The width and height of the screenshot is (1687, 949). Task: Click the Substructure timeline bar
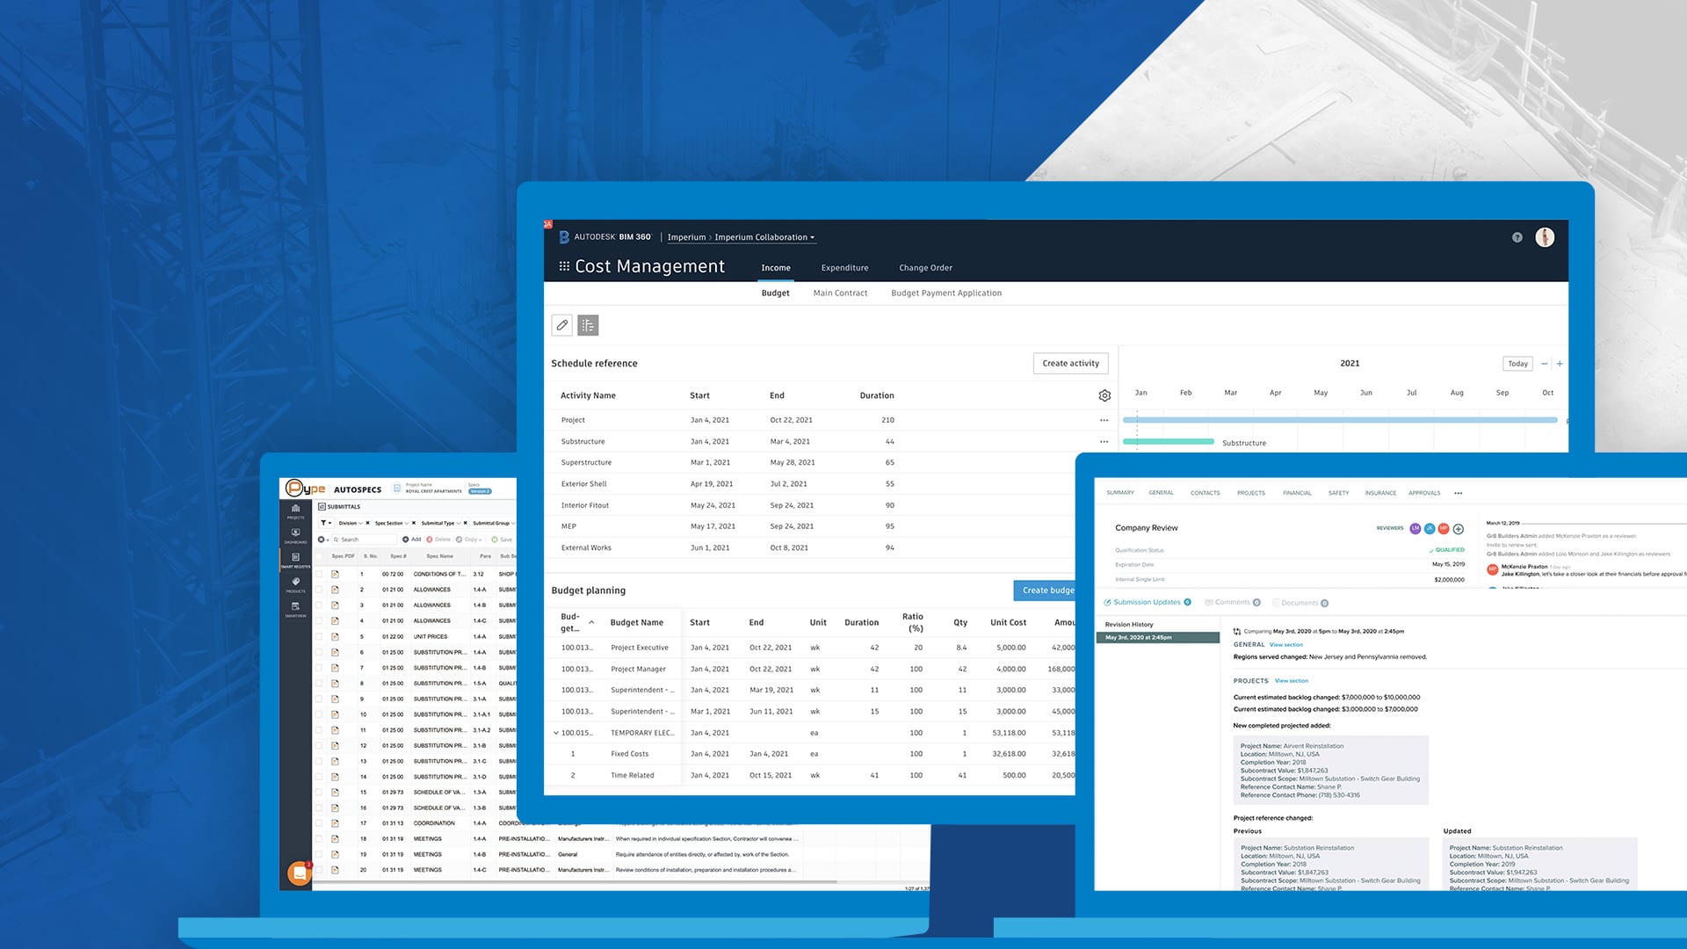click(x=1169, y=442)
